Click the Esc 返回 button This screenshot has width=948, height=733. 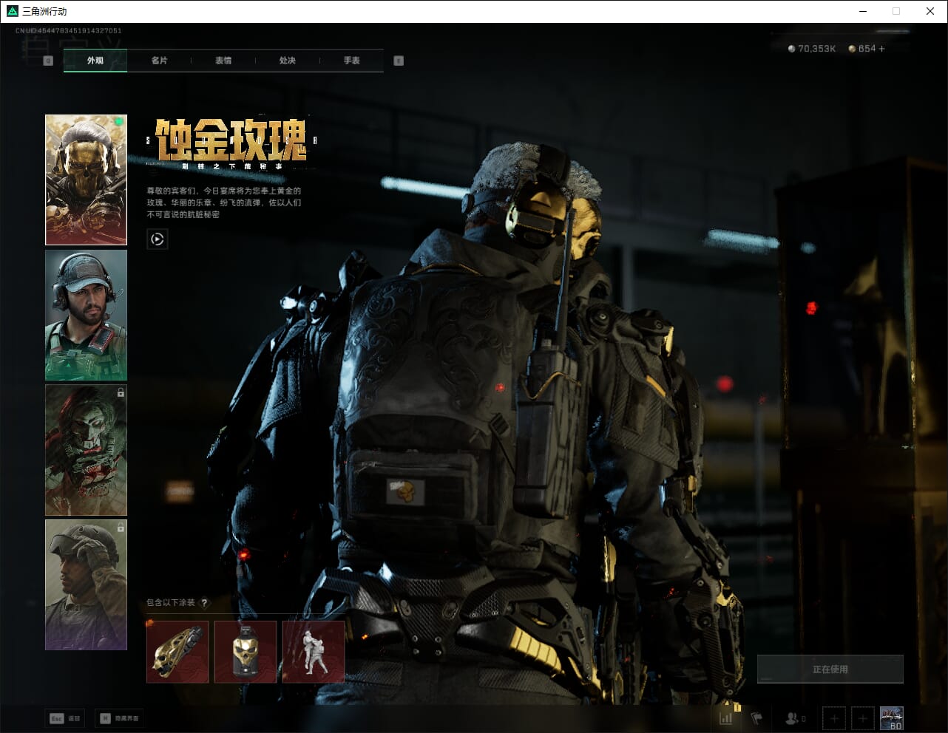point(64,717)
